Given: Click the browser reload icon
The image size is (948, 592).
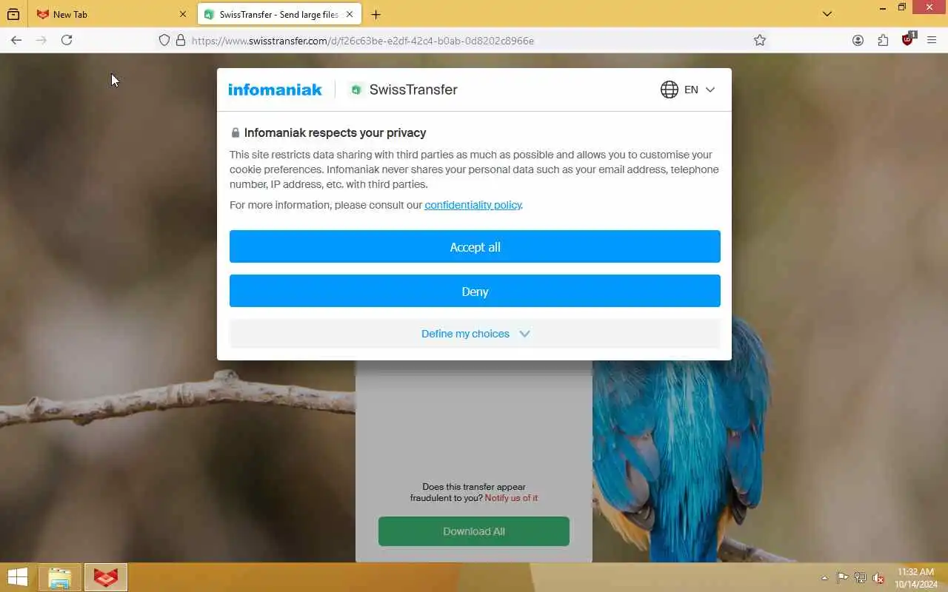Looking at the screenshot, I should click(x=67, y=40).
